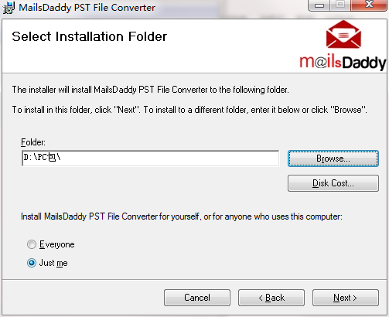389x317 pixels.
Task: Open the Disk Cost dialog
Action: (333, 183)
